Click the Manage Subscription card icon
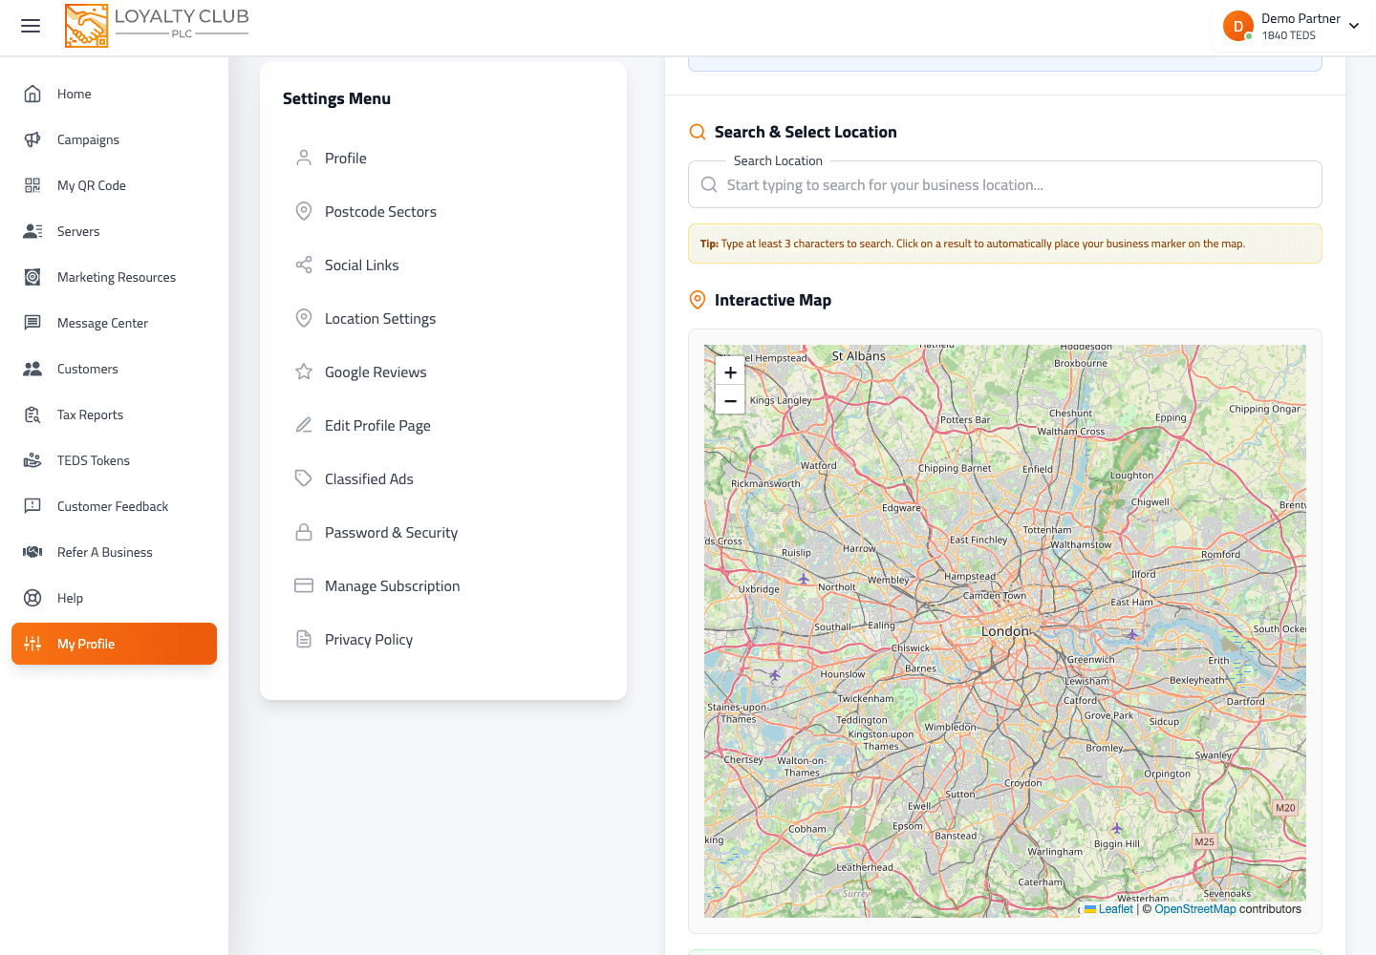The height and width of the screenshot is (955, 1376). (x=304, y=586)
